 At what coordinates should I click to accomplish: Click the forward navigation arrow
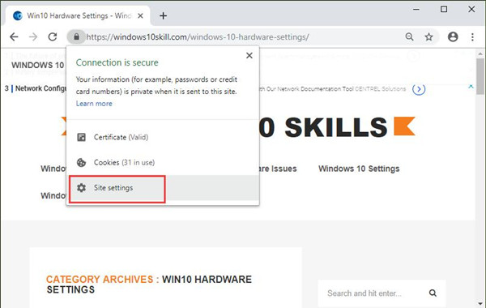coord(33,37)
